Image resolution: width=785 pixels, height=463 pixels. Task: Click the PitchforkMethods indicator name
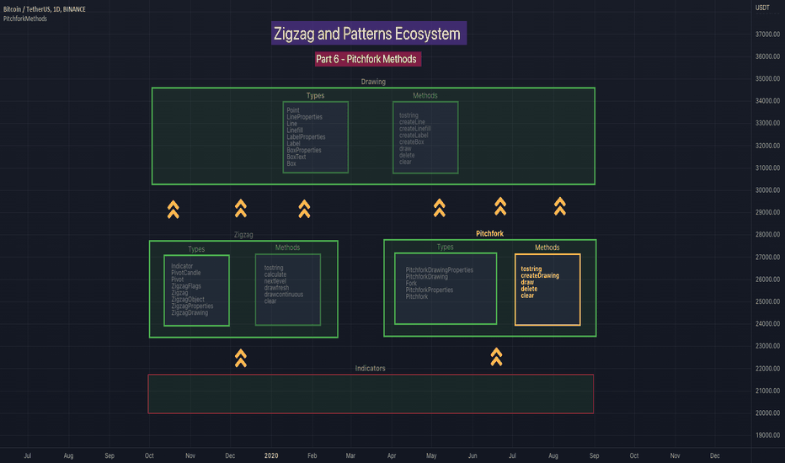25,19
